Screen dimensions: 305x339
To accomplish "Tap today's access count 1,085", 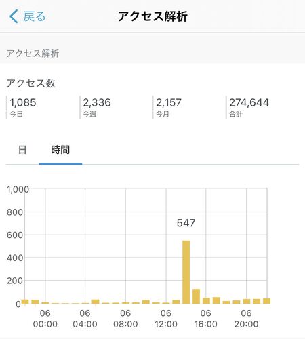I will click(23, 102).
